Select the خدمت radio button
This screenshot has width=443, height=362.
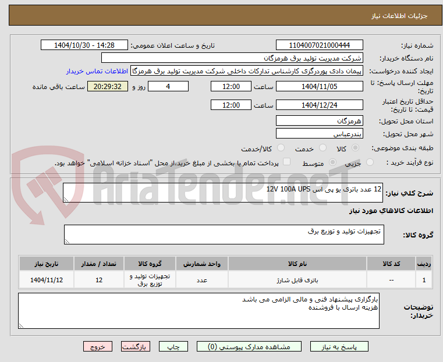322,148
